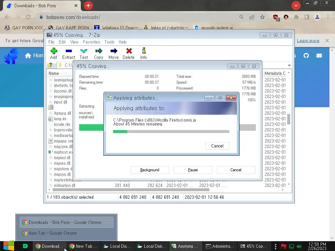Screen dimensions: 335x251
Task: Click the uBlock extension shield icon
Action: (276, 17)
